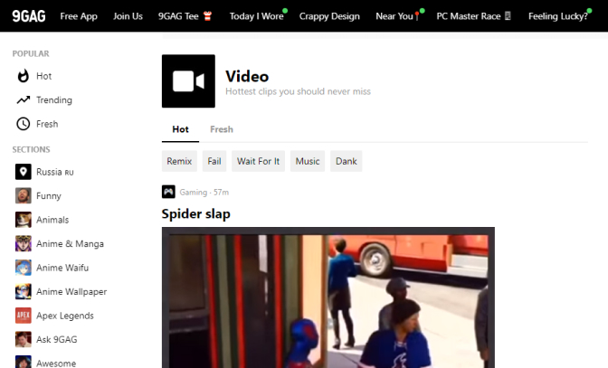Filter by the Wait For It tag
Image resolution: width=608 pixels, height=368 pixels.
pos(258,161)
